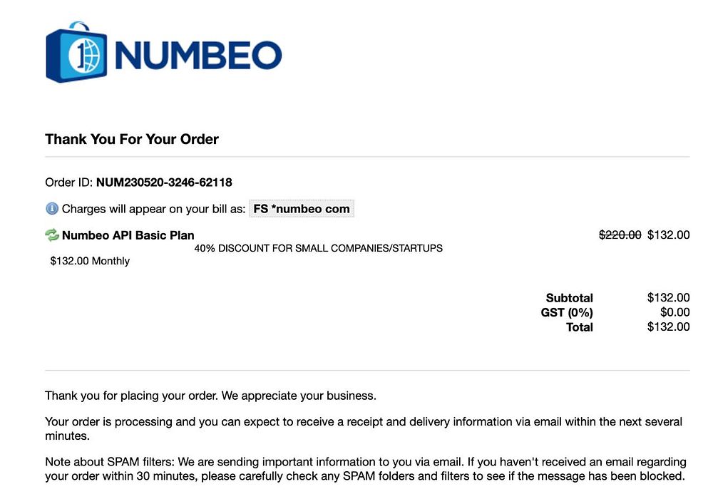Click the FS *numbeo com billing label box
Image resolution: width=713 pixels, height=499 pixels.
pyautogui.click(x=302, y=209)
